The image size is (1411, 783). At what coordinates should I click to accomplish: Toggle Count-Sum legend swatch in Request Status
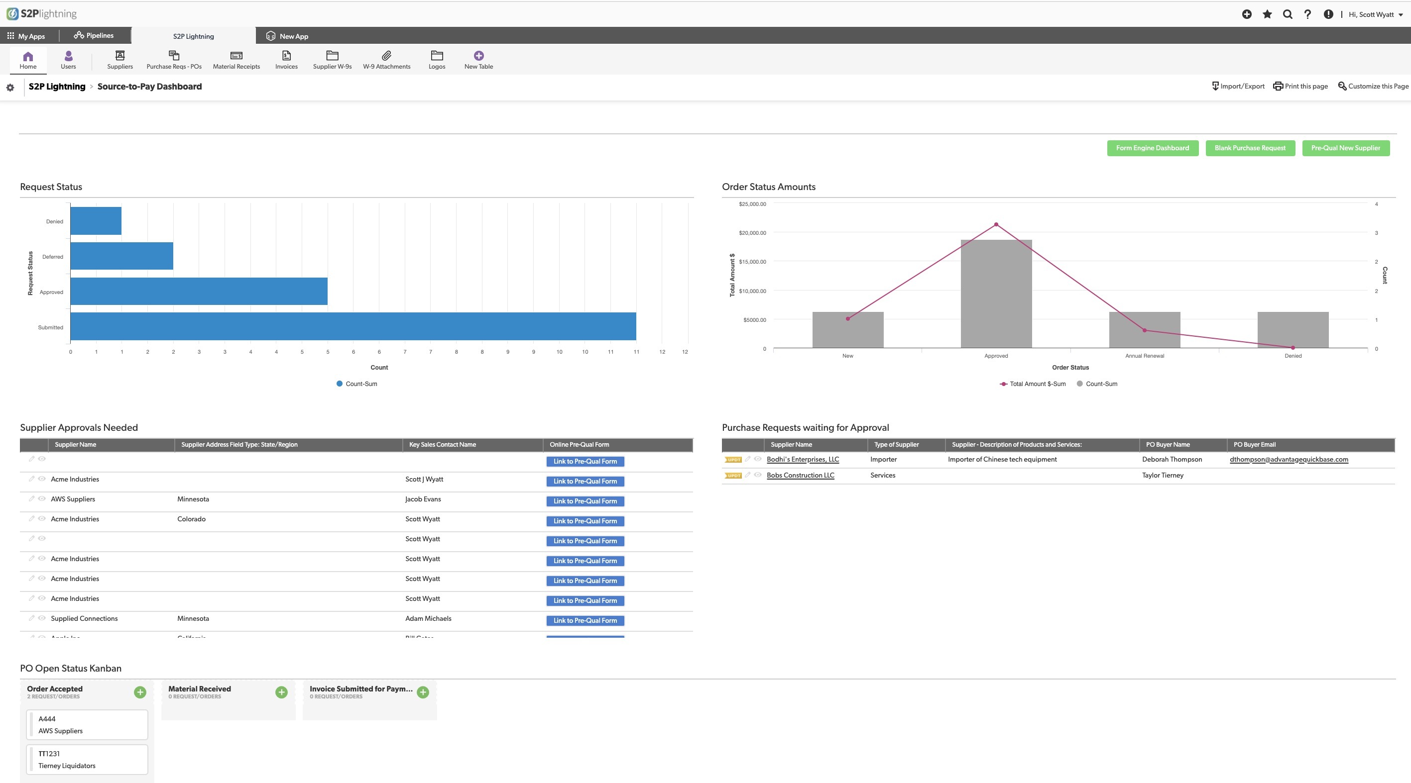(339, 384)
